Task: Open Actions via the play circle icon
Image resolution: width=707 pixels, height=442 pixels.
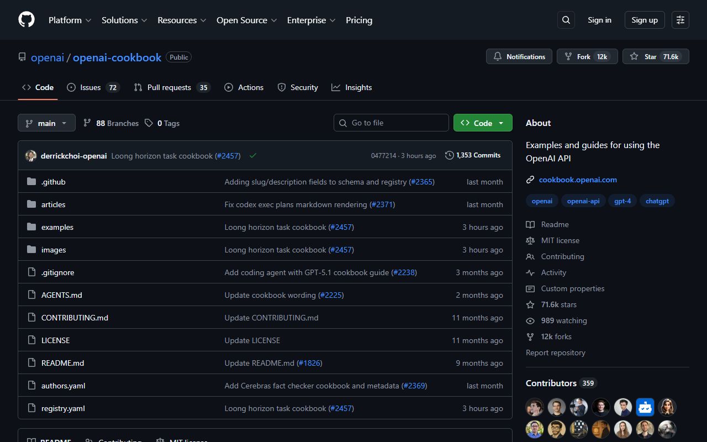Action: click(x=228, y=87)
